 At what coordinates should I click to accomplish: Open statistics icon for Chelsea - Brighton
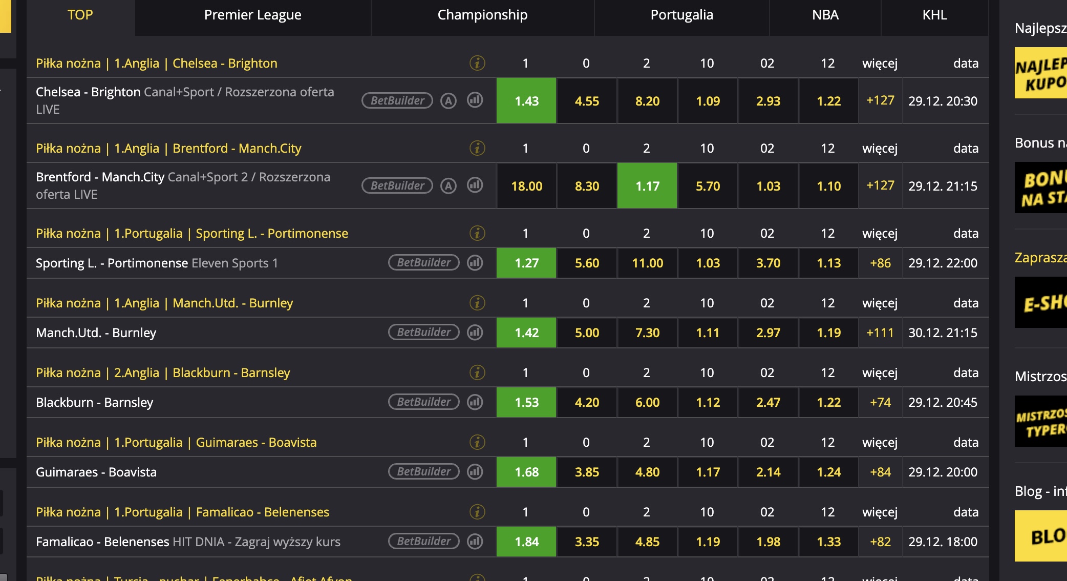[x=475, y=100]
